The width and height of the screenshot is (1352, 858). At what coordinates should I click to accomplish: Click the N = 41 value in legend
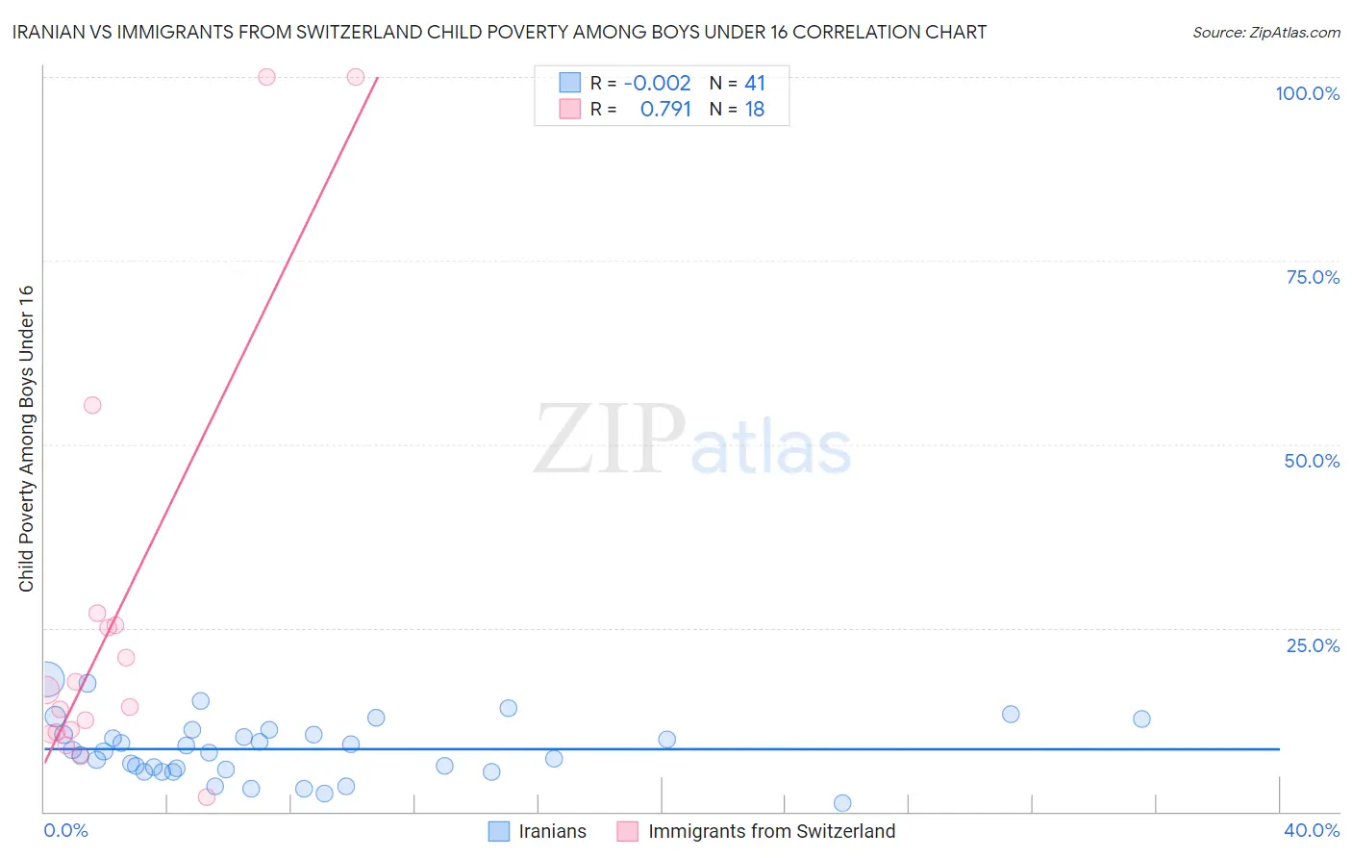tap(738, 84)
